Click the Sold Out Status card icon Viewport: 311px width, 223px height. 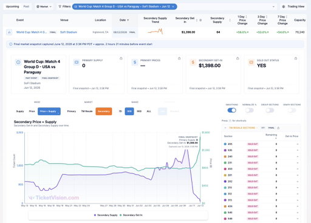pyautogui.click(x=251, y=63)
